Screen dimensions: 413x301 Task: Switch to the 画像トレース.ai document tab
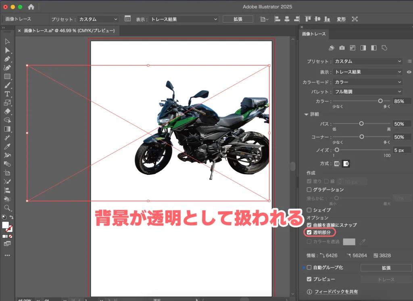point(69,31)
